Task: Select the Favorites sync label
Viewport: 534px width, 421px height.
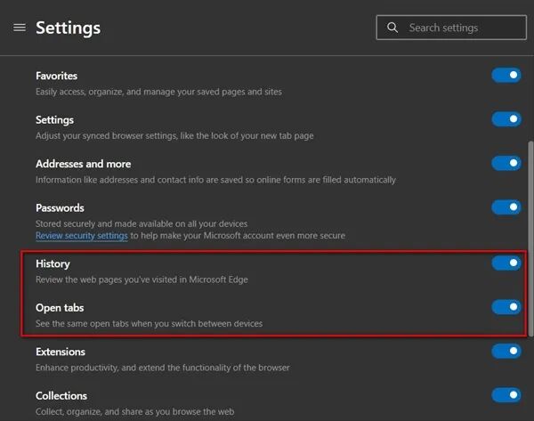Action: (x=56, y=76)
